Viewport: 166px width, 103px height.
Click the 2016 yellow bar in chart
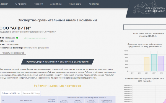click(x=147, y=64)
